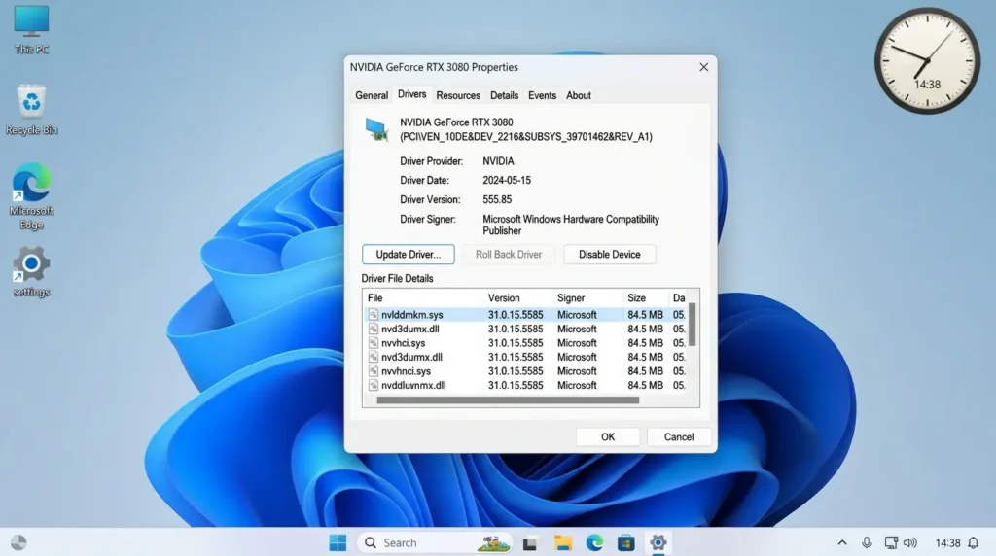The image size is (996, 556).
Task: Click the nvd3dumx.dll file icon
Action: coord(373,329)
